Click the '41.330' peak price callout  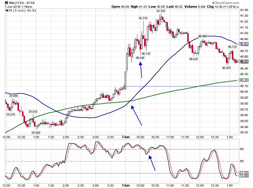pos(161,11)
